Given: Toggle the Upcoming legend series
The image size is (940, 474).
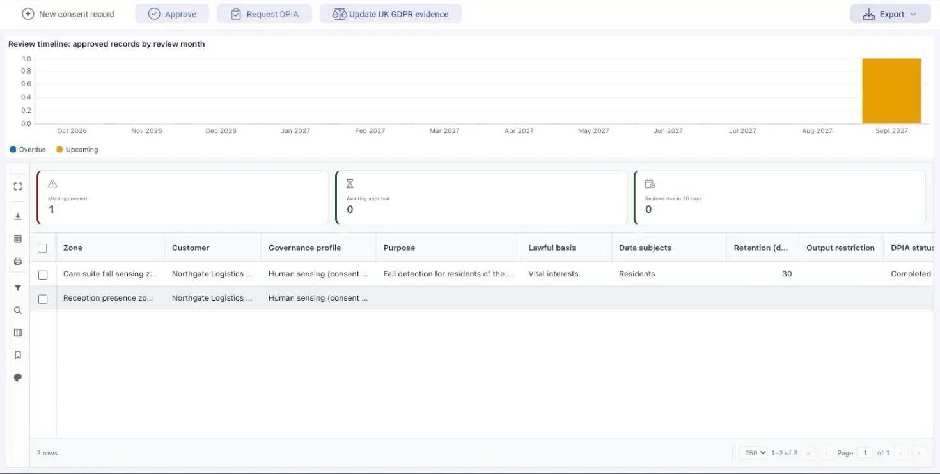Looking at the screenshot, I should point(77,150).
